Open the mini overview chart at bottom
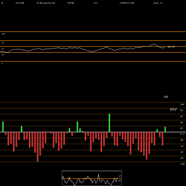 tap(92, 178)
